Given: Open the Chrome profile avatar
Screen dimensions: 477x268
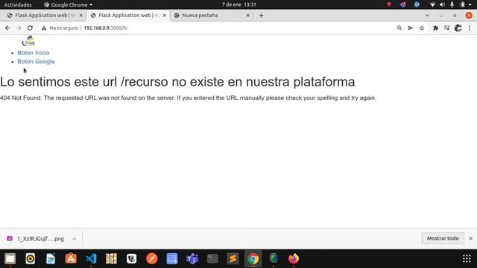Looking at the screenshot, I should [458, 28].
